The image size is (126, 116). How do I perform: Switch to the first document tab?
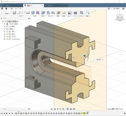(x=12, y=5)
